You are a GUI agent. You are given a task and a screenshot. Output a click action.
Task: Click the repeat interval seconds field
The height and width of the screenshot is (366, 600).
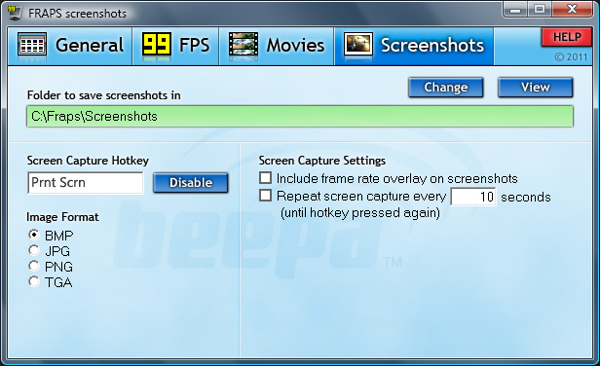[473, 197]
